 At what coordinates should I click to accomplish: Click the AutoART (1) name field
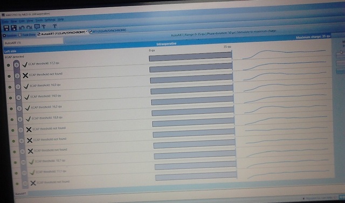point(33,42)
